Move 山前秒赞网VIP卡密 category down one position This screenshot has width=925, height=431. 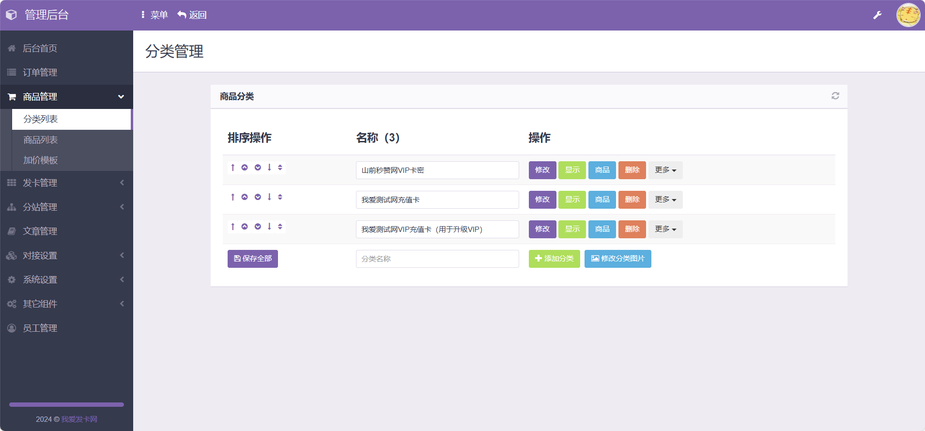click(x=258, y=168)
